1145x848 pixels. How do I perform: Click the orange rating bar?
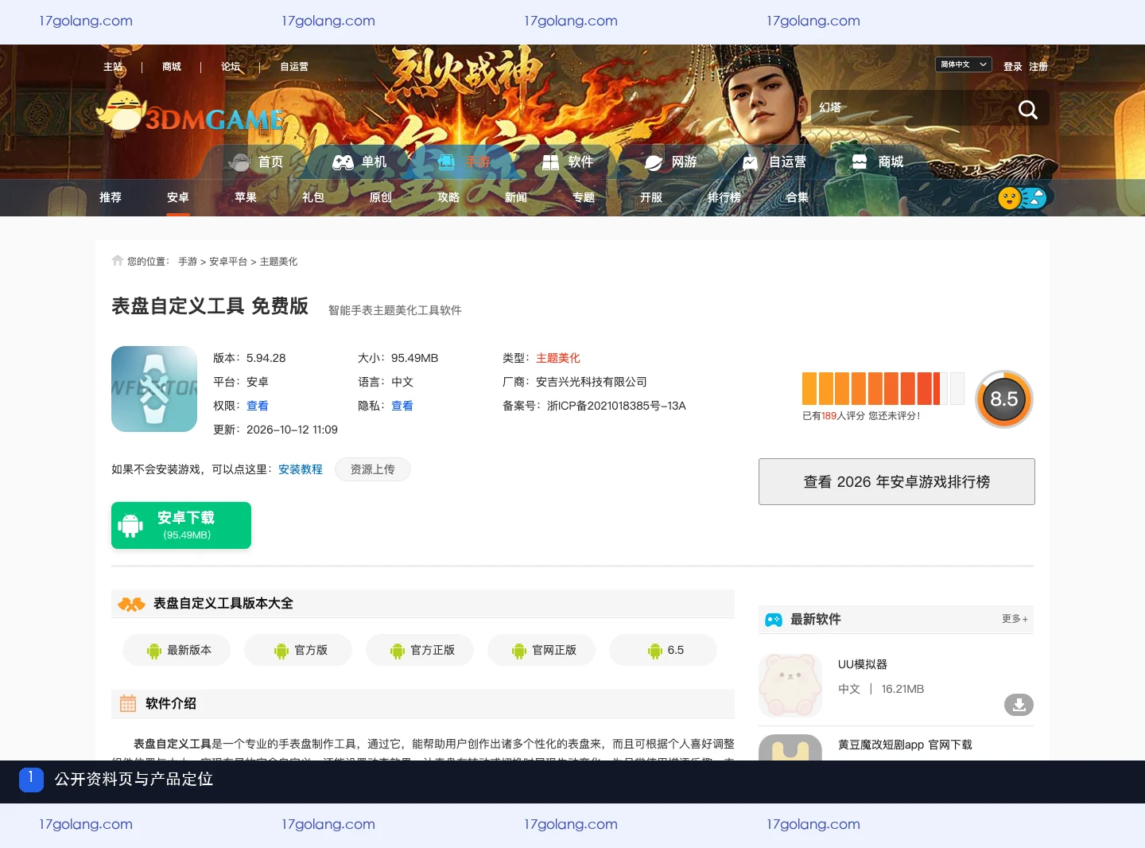point(883,388)
